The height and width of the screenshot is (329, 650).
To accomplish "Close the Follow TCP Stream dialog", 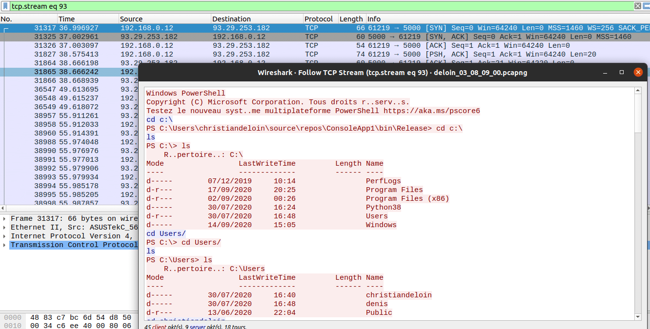I will 638,72.
